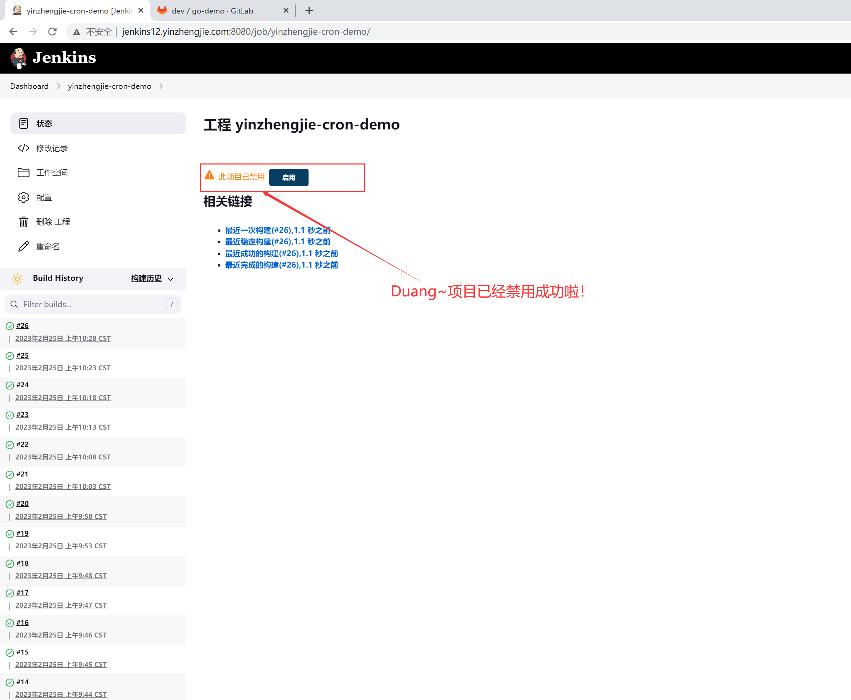The width and height of the screenshot is (851, 700).
Task: Click the Jenkins butler logo icon
Action: [18, 58]
